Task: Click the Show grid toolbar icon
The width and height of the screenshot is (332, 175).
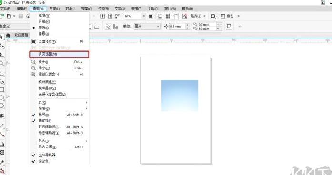Action: pos(168,16)
